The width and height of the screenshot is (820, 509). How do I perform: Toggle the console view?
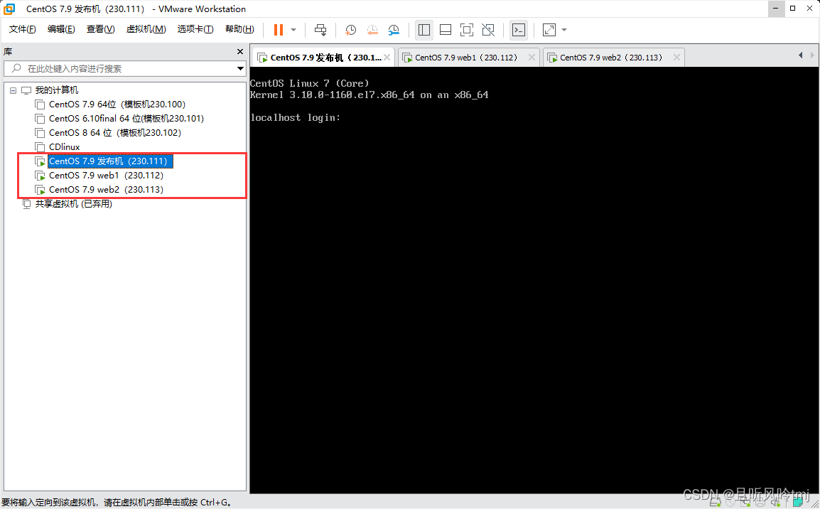click(x=518, y=30)
